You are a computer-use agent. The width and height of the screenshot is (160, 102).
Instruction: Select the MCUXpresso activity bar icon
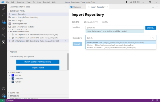pyautogui.click(x=3, y=42)
